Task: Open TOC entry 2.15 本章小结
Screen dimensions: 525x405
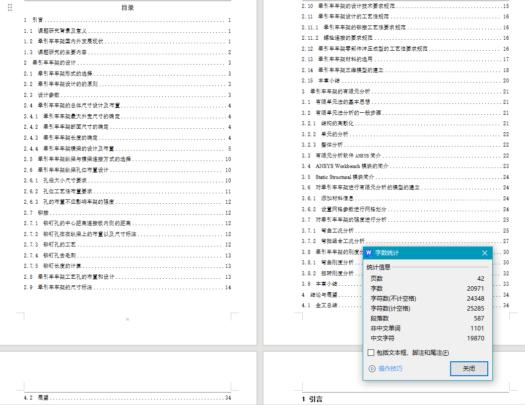Action: pos(405,81)
